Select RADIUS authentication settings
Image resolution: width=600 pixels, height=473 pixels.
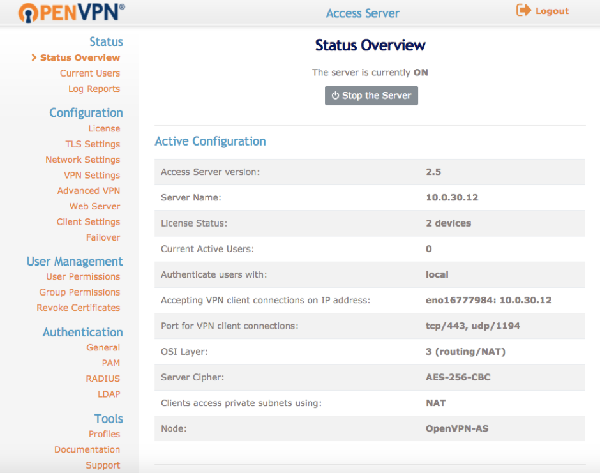pos(103,379)
